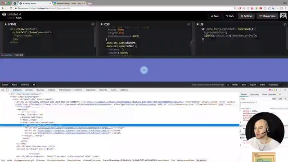Viewport: 288px width, 162px height.
Task: Open HTML editor settings gear
Action: (x=6, y=24)
